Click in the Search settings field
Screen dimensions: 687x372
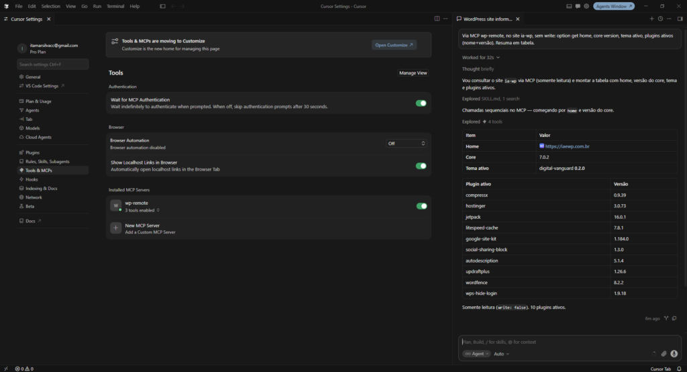[x=52, y=64]
